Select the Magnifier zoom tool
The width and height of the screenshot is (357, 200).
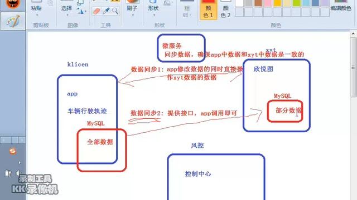pyautogui.click(x=115, y=11)
